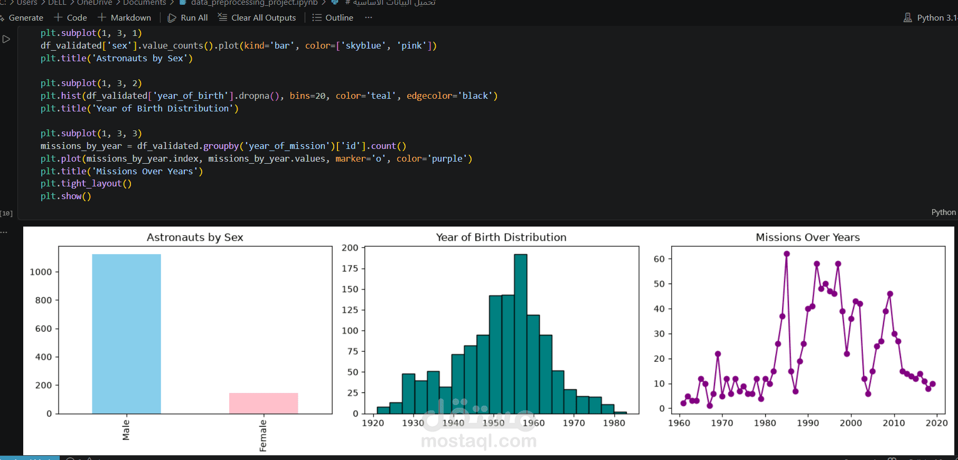This screenshot has height=460, width=958.
Task: Click the Missions Over Years chart title
Action: 807,237
